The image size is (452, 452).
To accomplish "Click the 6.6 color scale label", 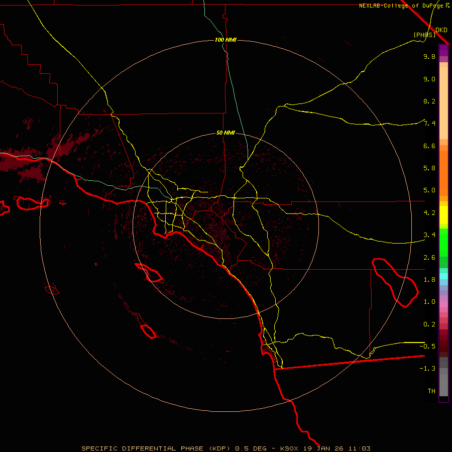I will point(429,146).
